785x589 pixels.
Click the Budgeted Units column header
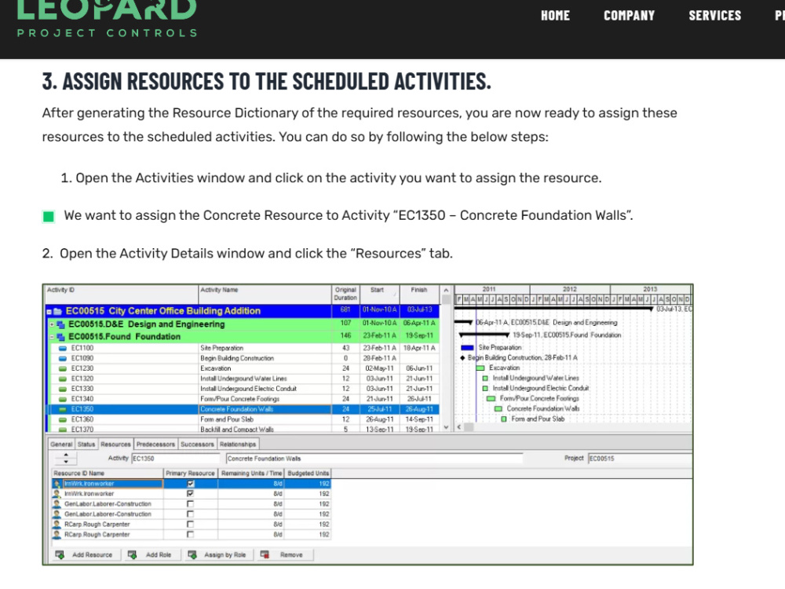coord(308,474)
